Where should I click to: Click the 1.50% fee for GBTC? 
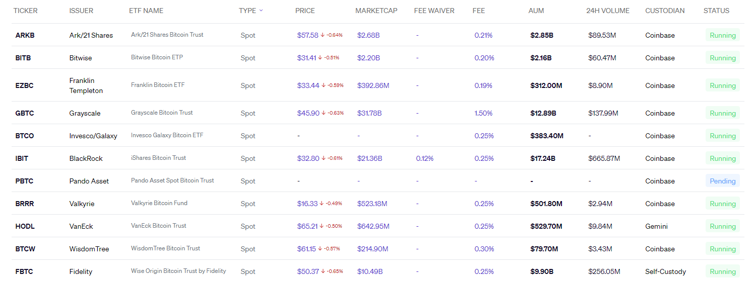tap(483, 113)
